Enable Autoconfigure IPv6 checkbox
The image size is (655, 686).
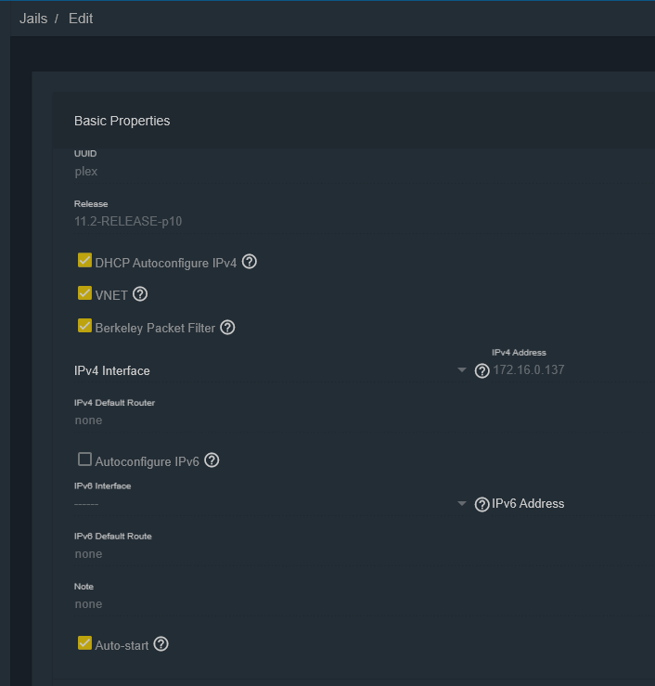[x=85, y=459]
